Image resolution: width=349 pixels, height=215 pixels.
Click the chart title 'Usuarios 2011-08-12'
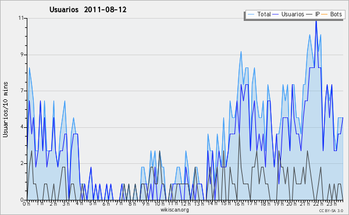(88, 9)
